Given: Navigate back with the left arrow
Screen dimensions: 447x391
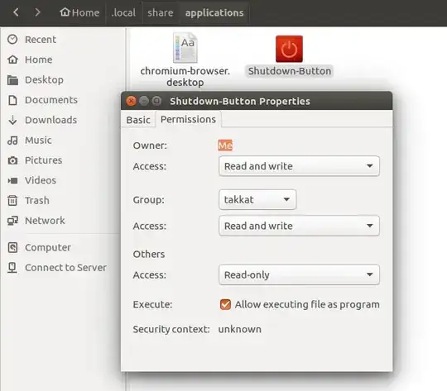Looking at the screenshot, I should [x=16, y=12].
